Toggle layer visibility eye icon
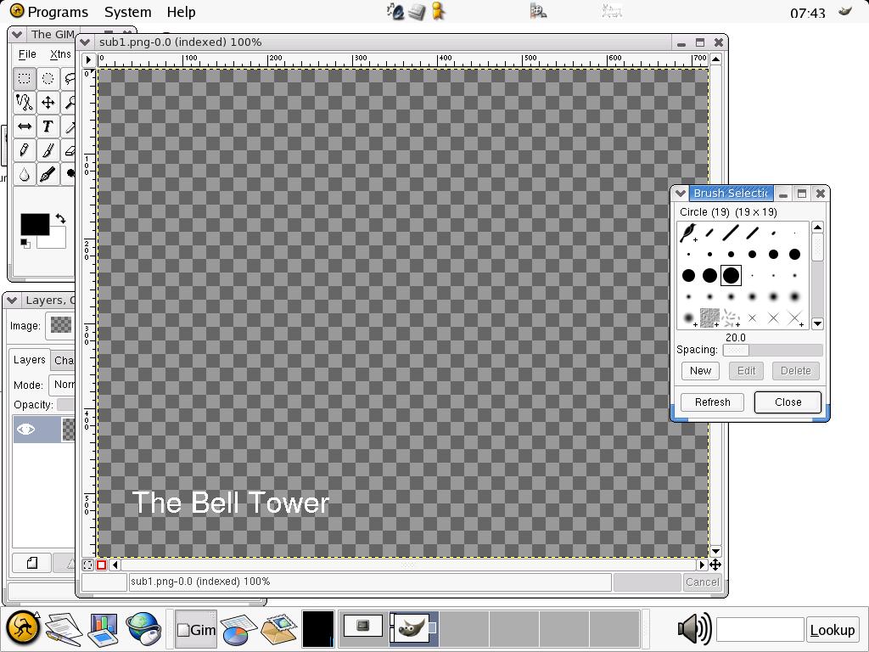The image size is (869, 652). [x=26, y=430]
